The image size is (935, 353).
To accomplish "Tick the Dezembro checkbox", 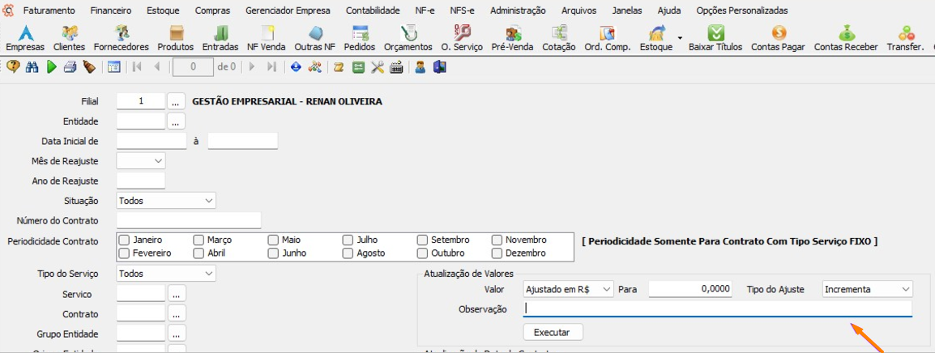I will (497, 253).
